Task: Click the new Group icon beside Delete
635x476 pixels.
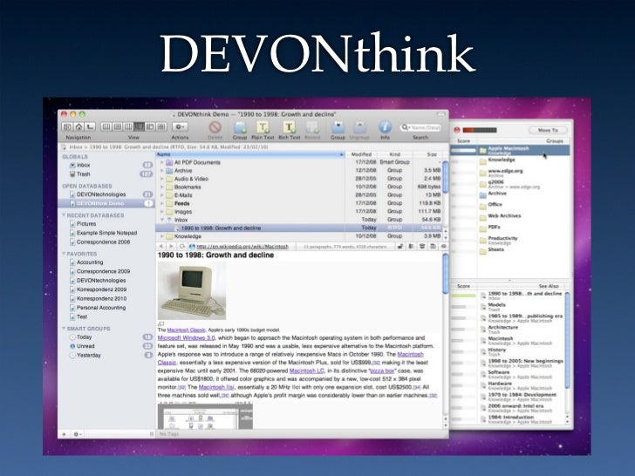Action: click(240, 127)
